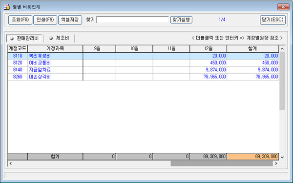This screenshot has width=293, height=183.
Task: Click the horizontal scrollbar right arrow
Action: 276,163
